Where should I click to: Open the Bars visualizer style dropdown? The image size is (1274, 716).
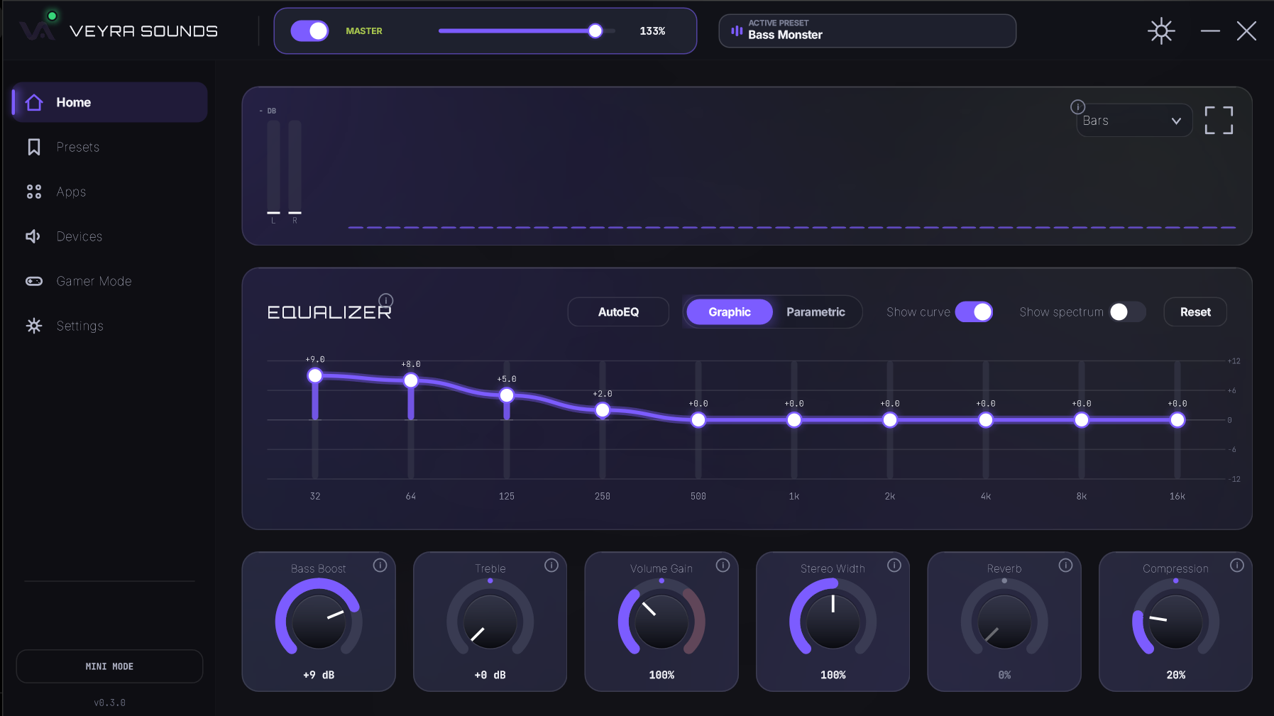point(1133,121)
